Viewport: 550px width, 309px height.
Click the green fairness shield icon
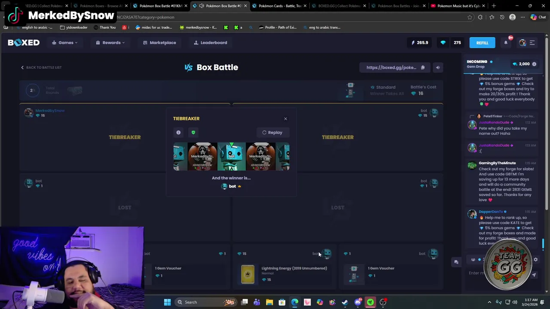[193, 133]
